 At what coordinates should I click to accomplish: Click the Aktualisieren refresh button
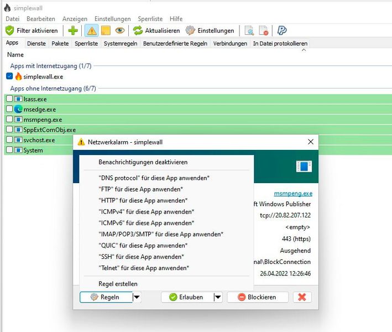point(156,30)
